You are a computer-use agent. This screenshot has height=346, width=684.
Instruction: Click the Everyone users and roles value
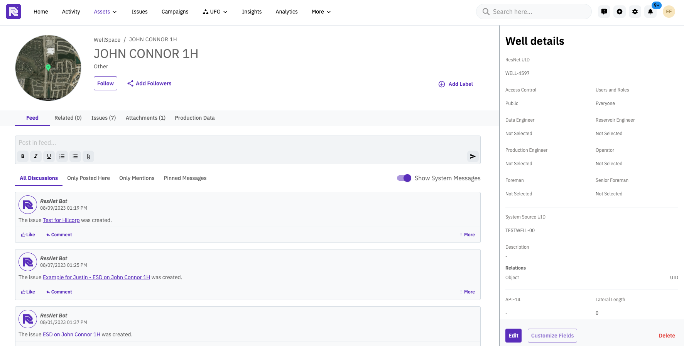(x=605, y=103)
